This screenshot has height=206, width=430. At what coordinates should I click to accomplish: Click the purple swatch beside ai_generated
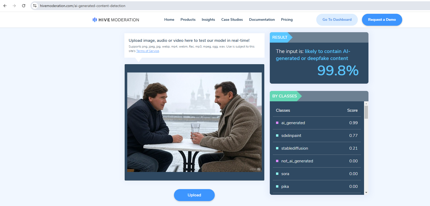click(277, 123)
